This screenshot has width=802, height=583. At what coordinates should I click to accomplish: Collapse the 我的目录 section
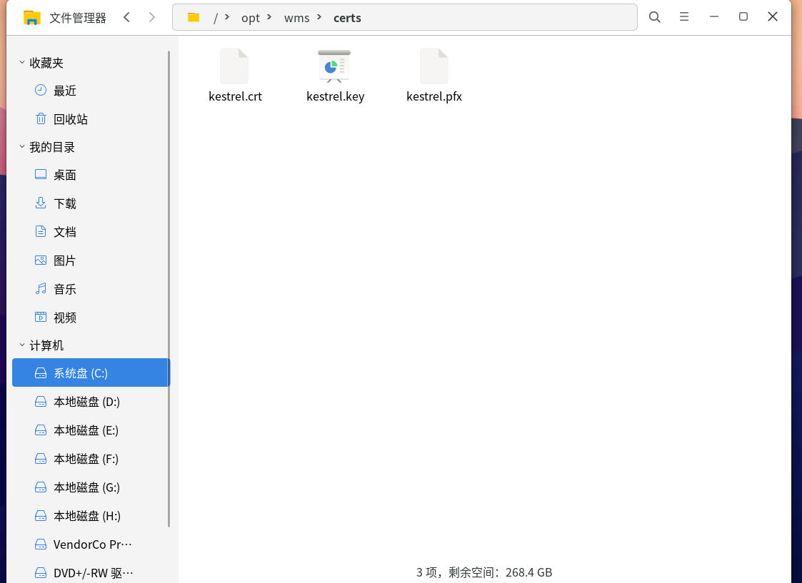click(x=22, y=147)
